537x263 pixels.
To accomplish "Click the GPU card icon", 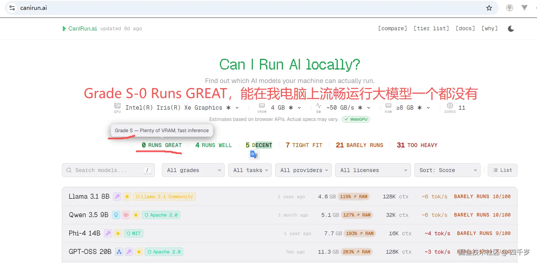I will pos(117,106).
